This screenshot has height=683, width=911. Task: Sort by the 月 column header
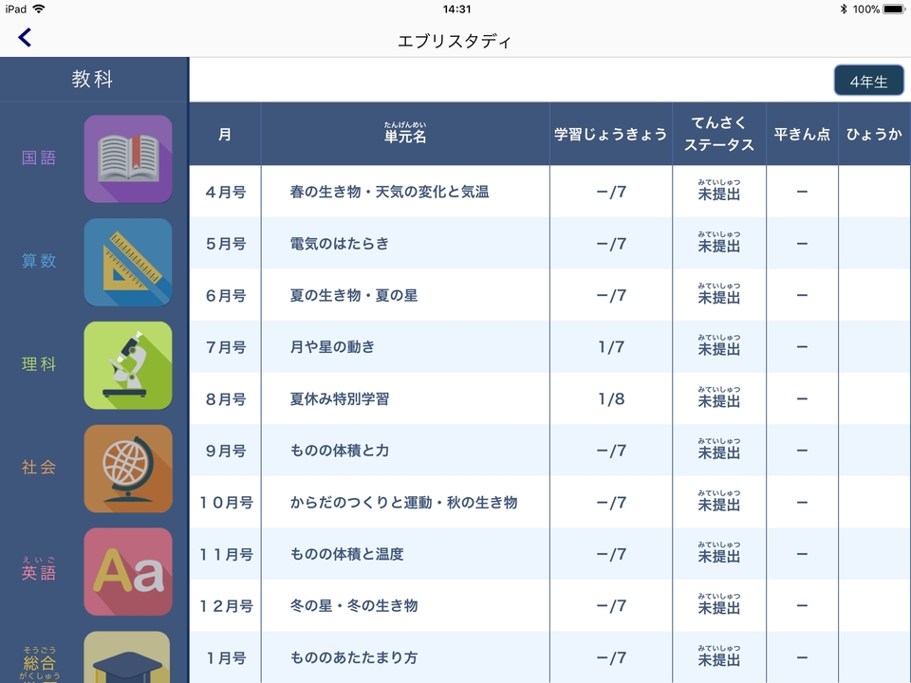225,135
